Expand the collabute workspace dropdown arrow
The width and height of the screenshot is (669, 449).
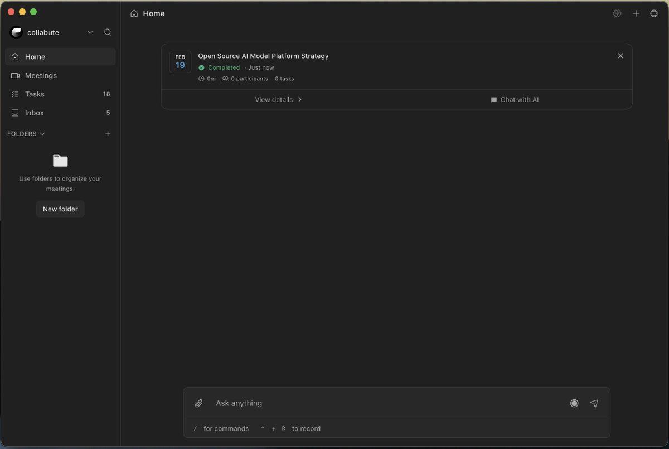[90, 32]
